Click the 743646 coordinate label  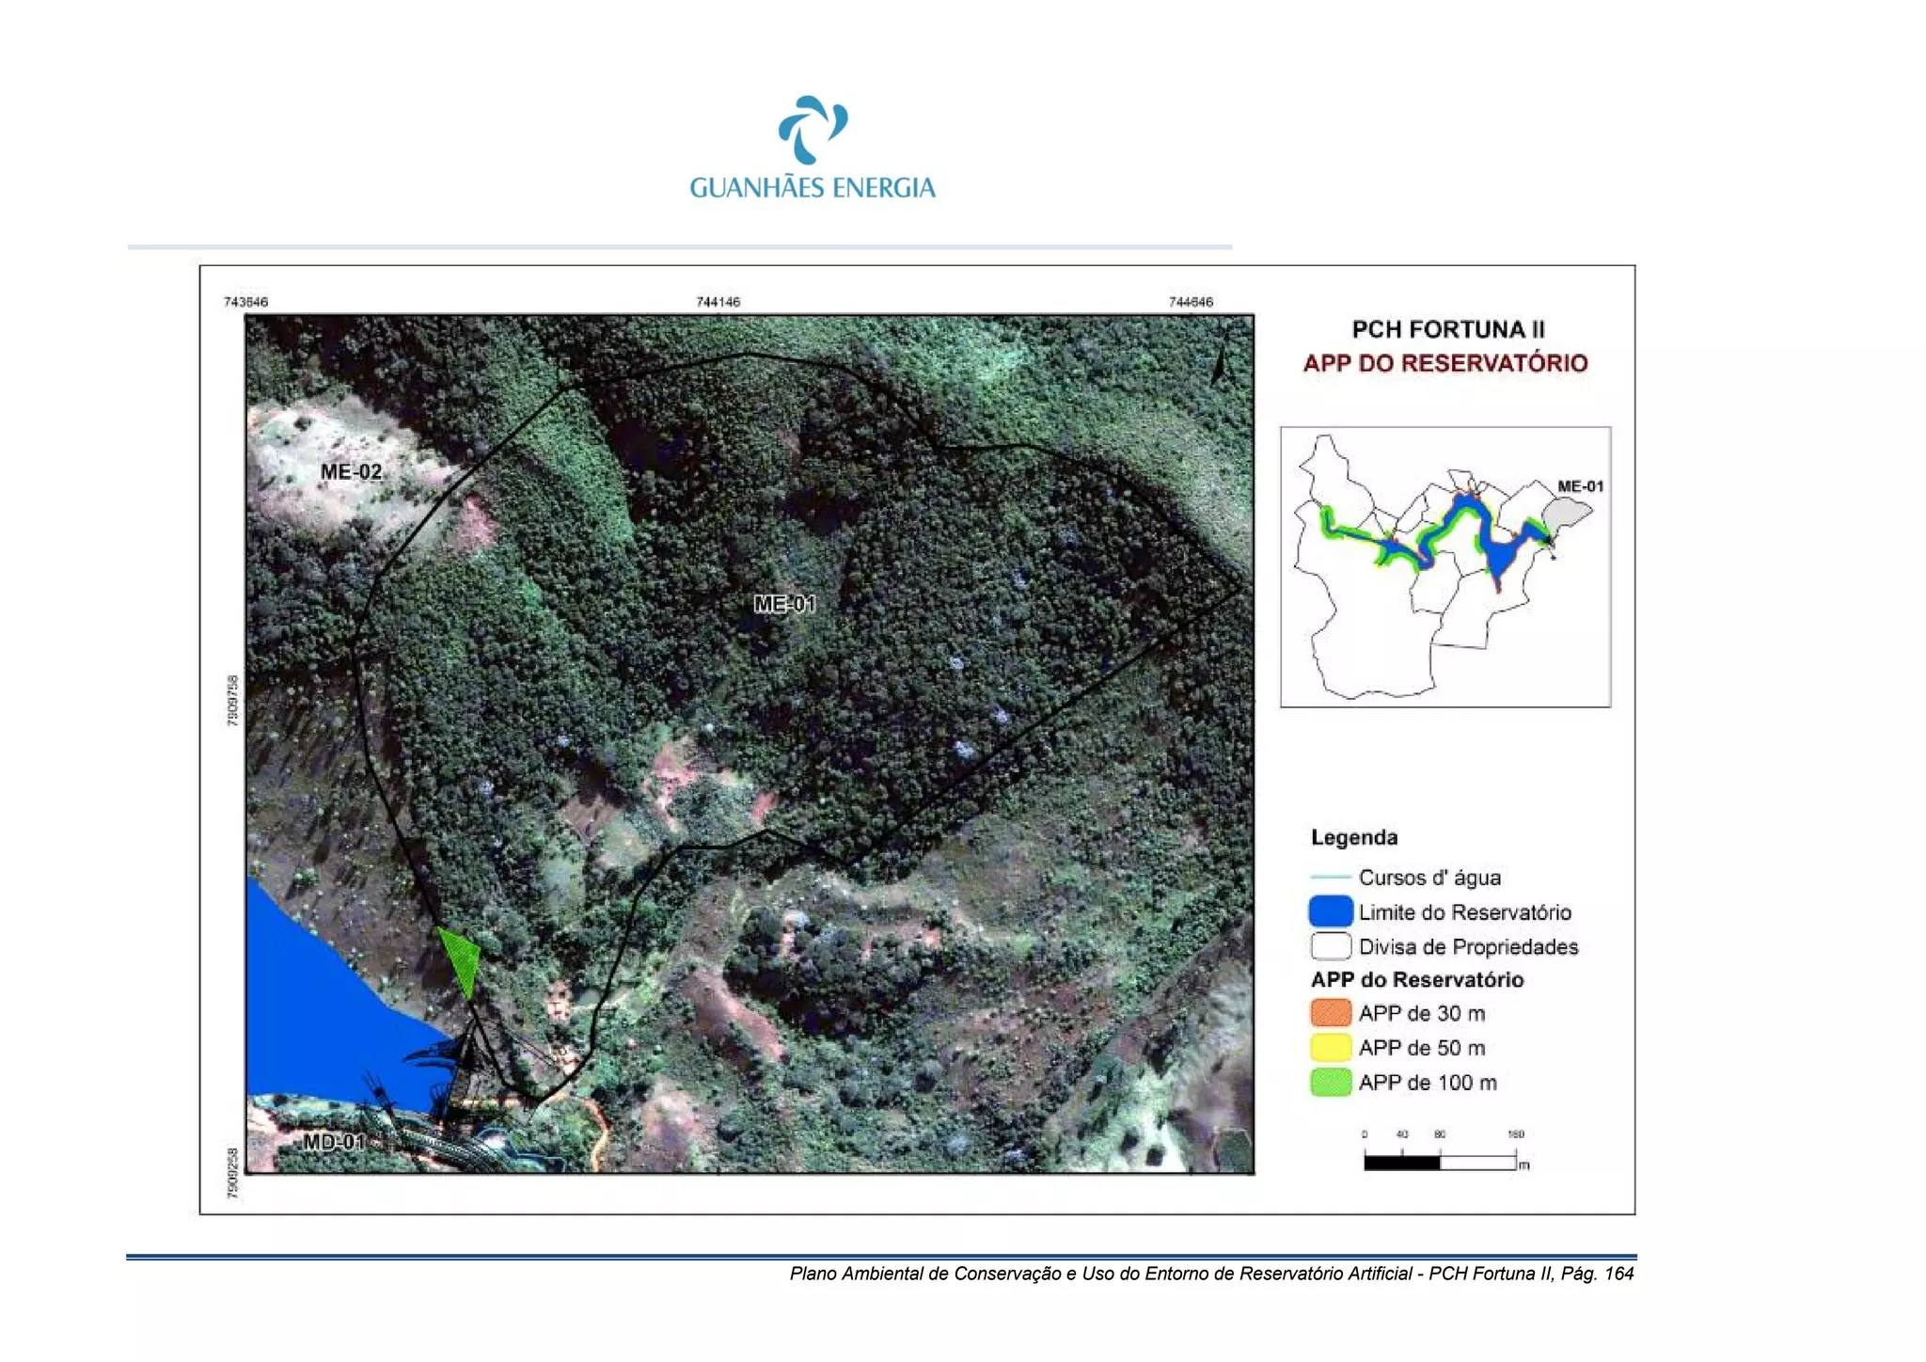point(245,302)
